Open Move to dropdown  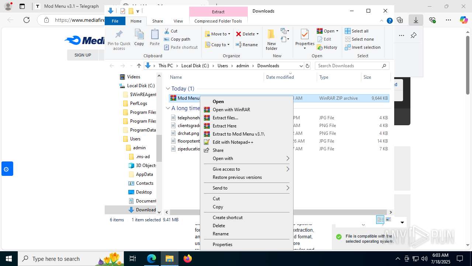pos(218,34)
